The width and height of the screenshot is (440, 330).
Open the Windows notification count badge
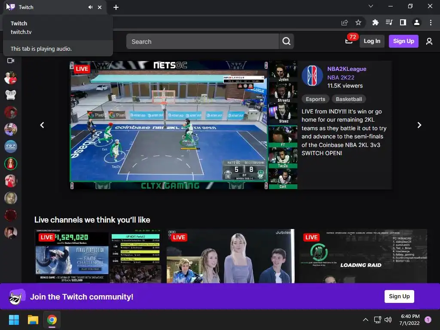(428, 320)
